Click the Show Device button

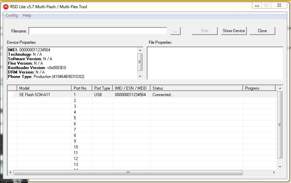[234, 31]
